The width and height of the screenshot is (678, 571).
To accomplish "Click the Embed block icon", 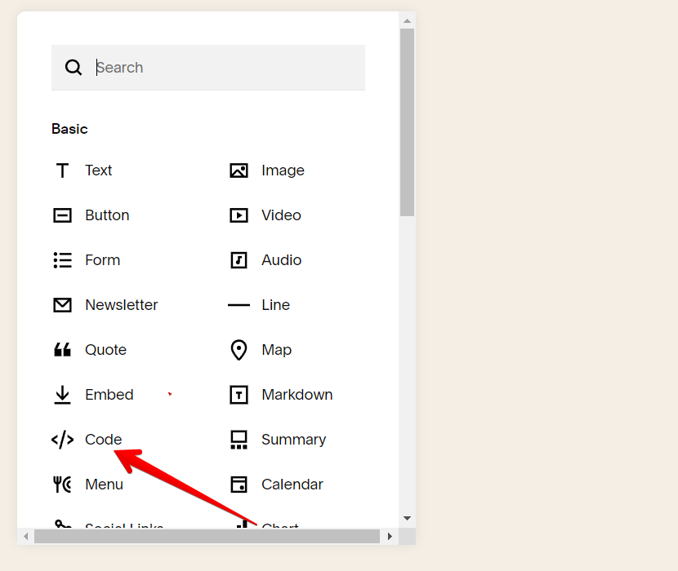I will (x=62, y=395).
